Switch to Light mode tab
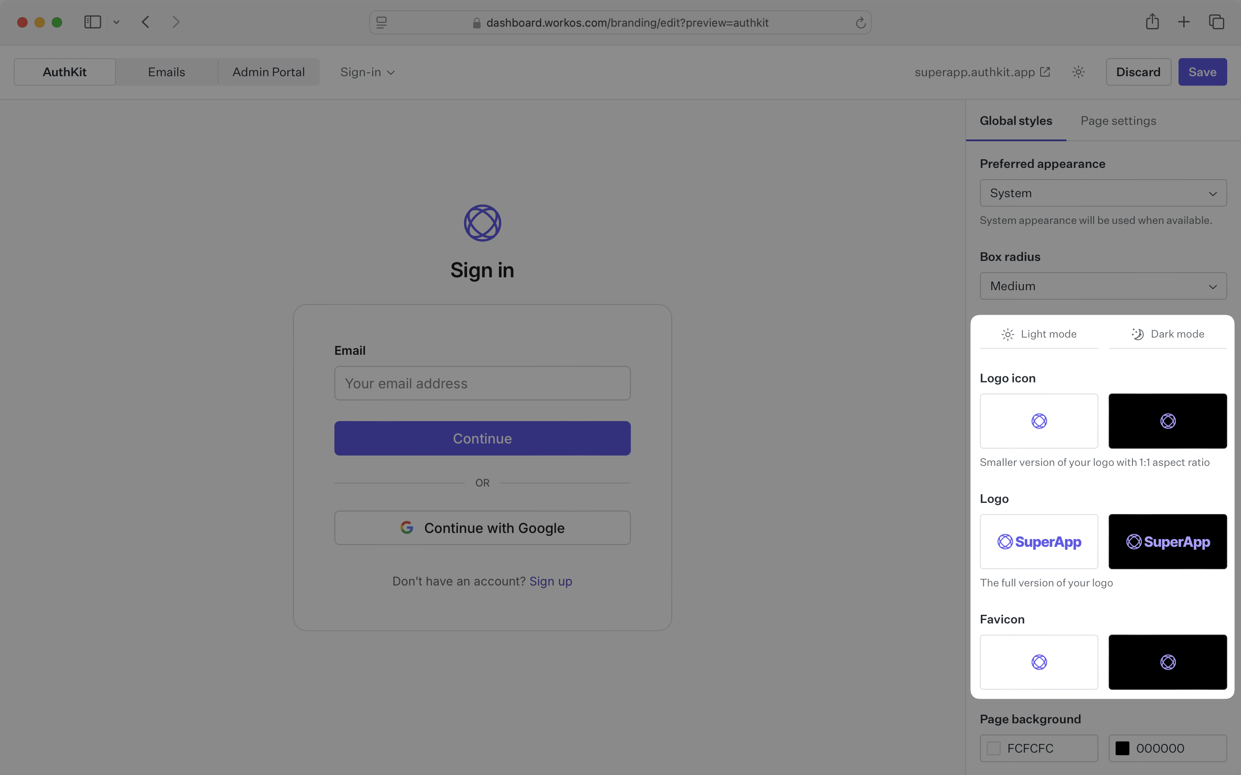Image resolution: width=1241 pixels, height=775 pixels. [1038, 333]
